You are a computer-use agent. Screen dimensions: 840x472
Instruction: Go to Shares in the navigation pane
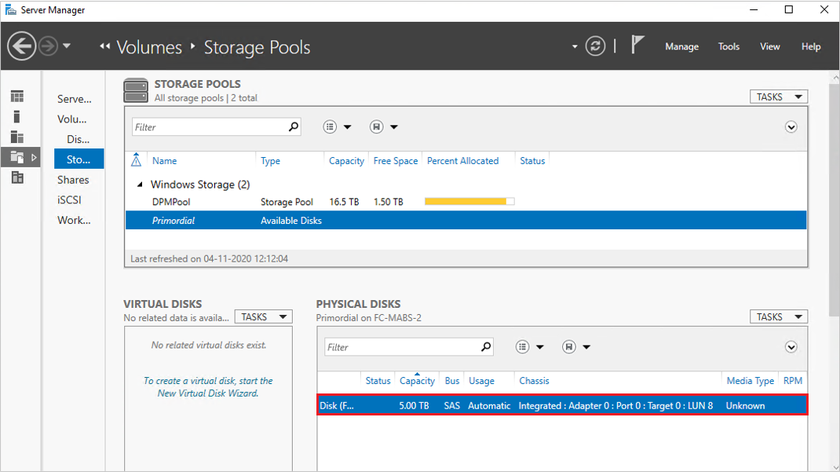(x=73, y=180)
